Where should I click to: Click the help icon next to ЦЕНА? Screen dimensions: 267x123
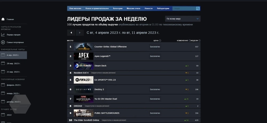point(160,41)
